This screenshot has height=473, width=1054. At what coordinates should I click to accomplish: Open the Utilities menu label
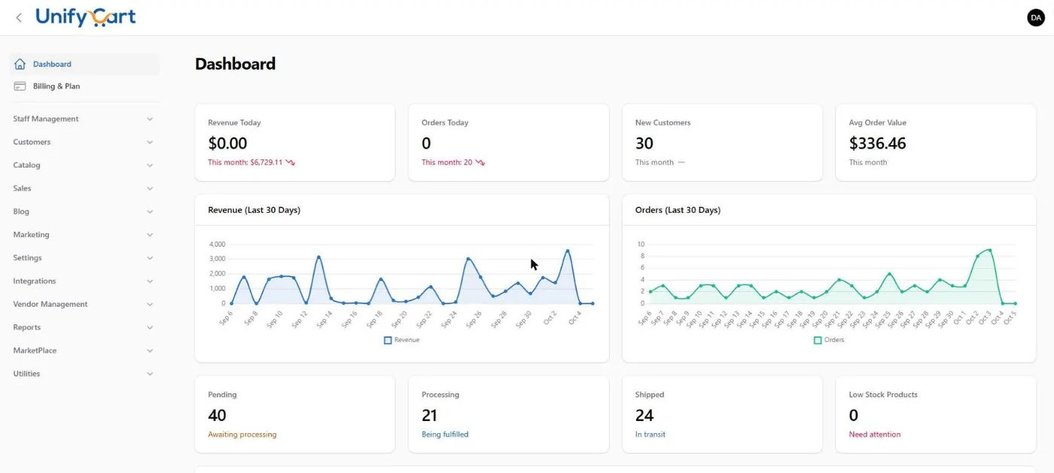26,374
